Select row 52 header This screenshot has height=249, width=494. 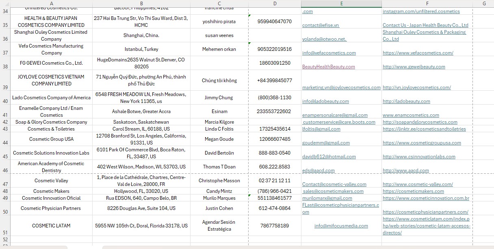[5, 239]
